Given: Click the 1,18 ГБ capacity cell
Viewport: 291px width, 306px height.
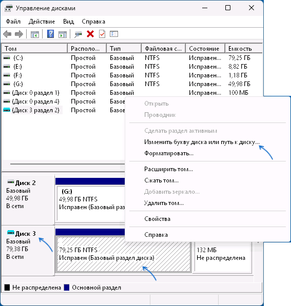Looking at the screenshot, I should click(x=238, y=75).
